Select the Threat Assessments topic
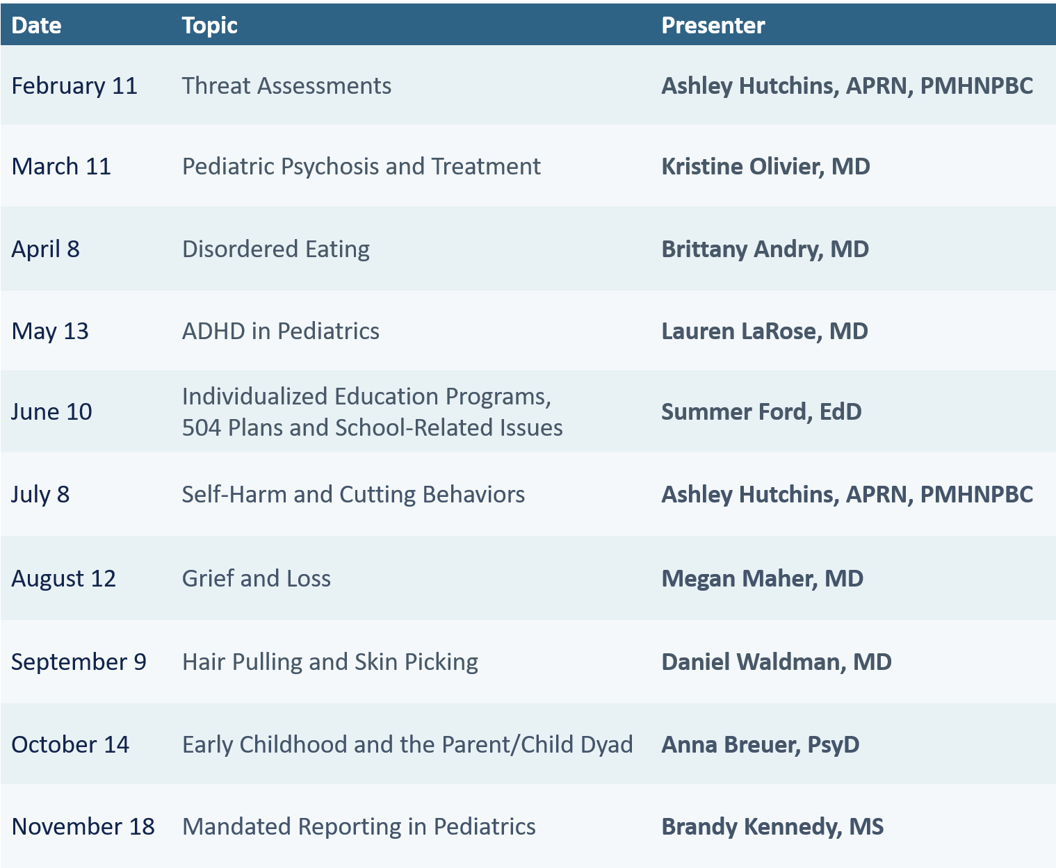Image resolution: width=1056 pixels, height=868 pixels. tap(286, 86)
